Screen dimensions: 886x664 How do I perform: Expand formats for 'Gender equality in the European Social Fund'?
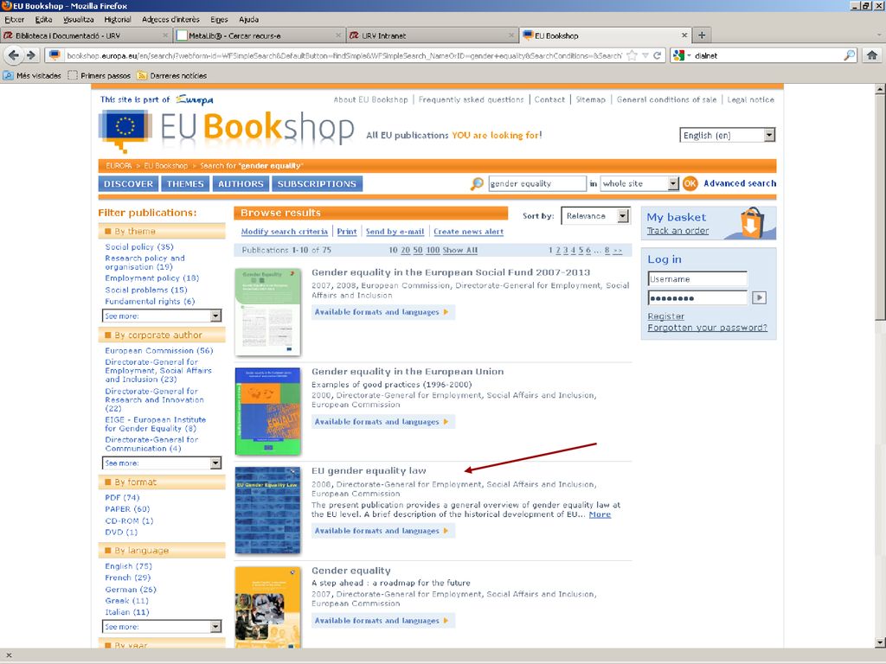pos(382,312)
